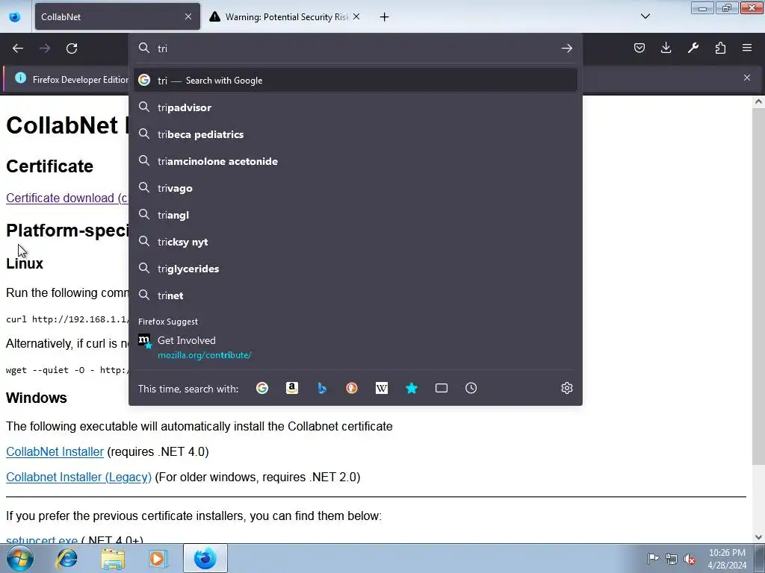Choose 'tri — Search with Google' suggestion
The width and height of the screenshot is (765, 573).
355,81
